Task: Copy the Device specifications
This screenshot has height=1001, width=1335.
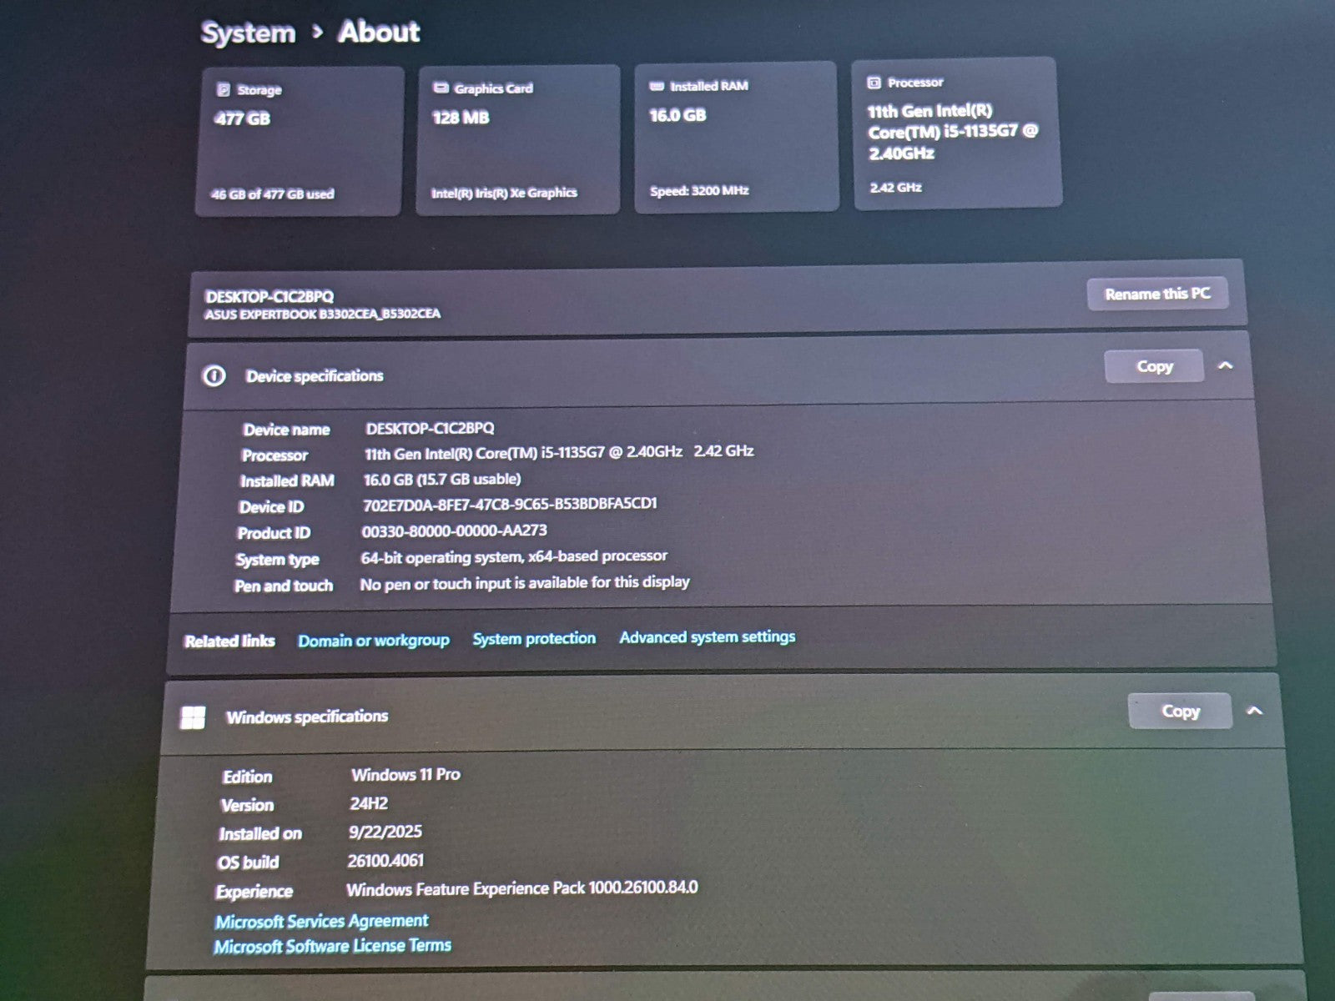Action: coord(1154,366)
